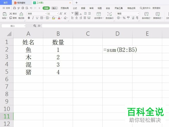
Task: Expand the quick access toolbar customize arrow
Action: 39,8
